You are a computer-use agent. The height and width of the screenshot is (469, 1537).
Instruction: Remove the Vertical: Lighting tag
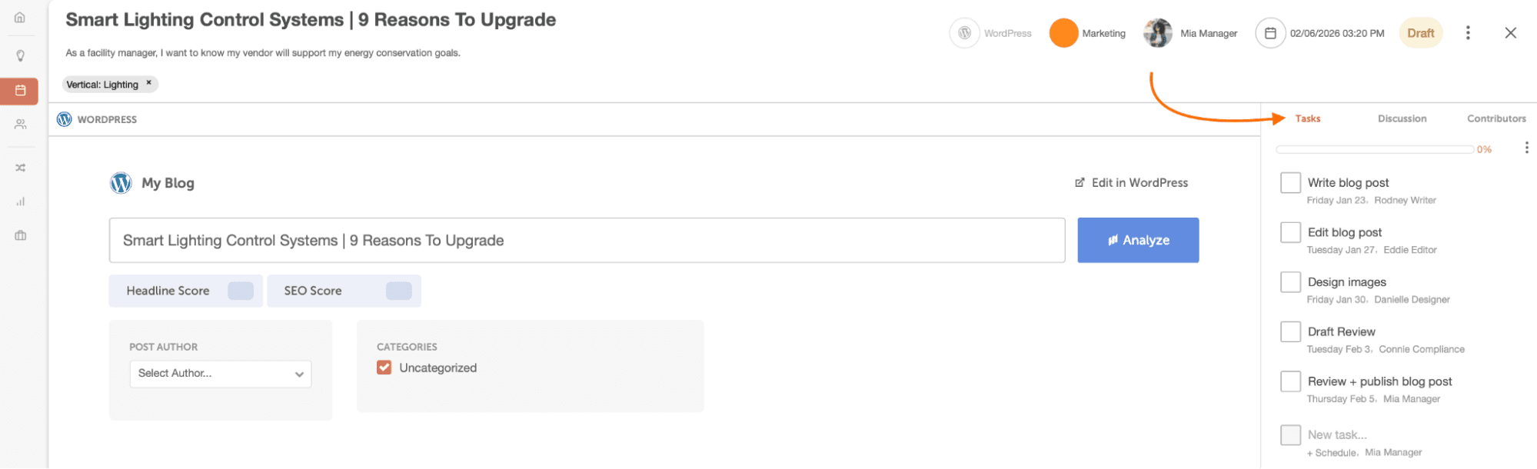pos(149,83)
